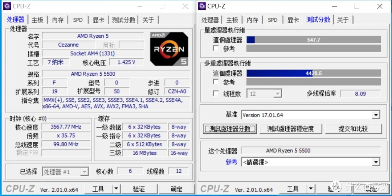The height and width of the screenshot is (196, 392).
Task: Click the 核心数 value 6
Action: click(130, 171)
